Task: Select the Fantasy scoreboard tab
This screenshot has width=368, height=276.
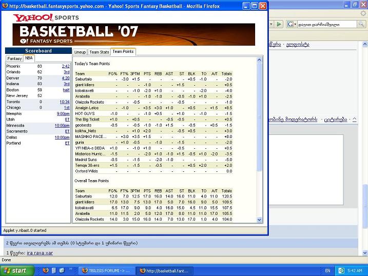Action: [14, 58]
